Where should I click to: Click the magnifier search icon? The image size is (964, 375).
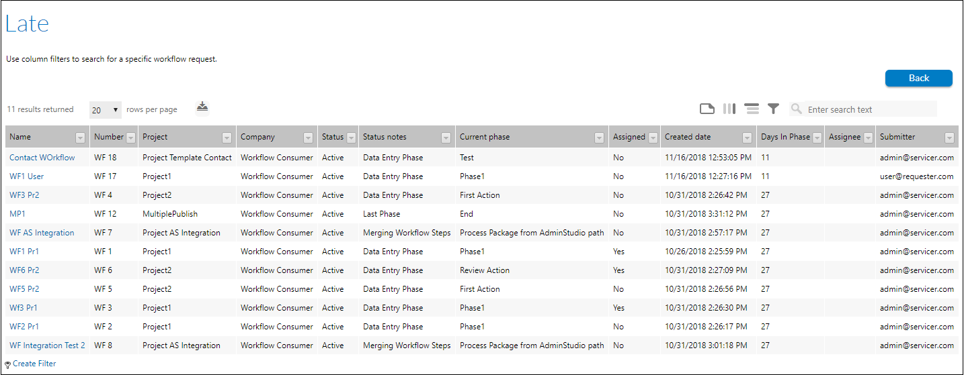point(797,109)
